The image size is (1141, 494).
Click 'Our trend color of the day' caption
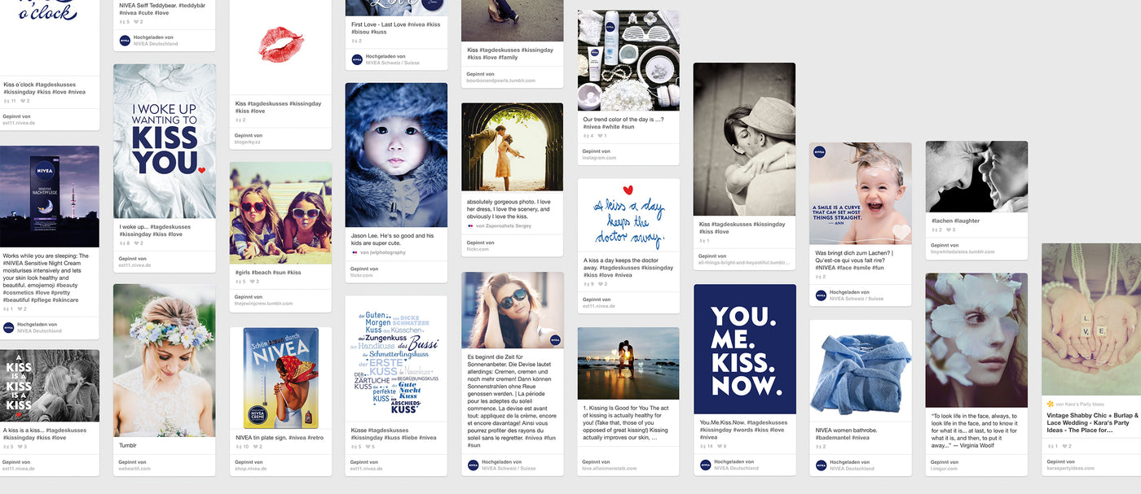[x=625, y=123]
